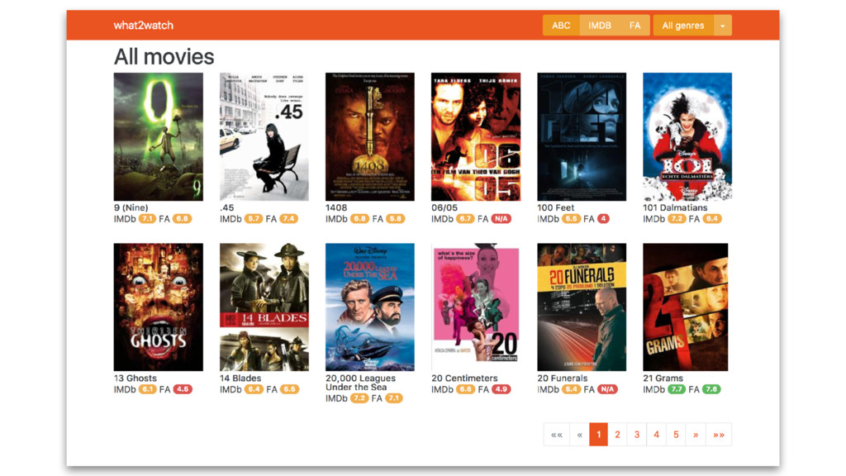The width and height of the screenshot is (846, 476).
Task: Go to page 3
Action: [x=637, y=435]
